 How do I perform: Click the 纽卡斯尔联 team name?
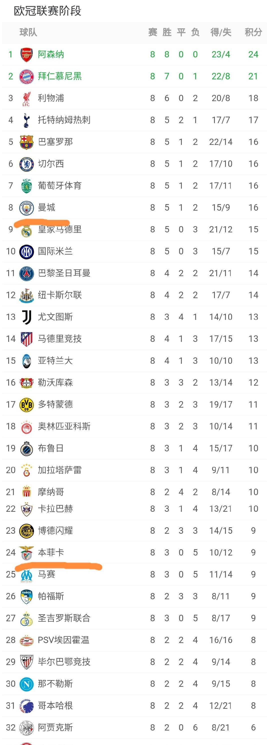coord(59,295)
